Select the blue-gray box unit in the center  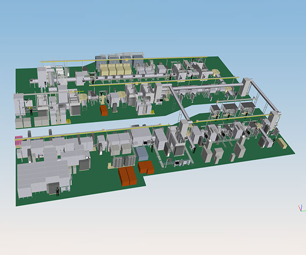(x=143, y=152)
